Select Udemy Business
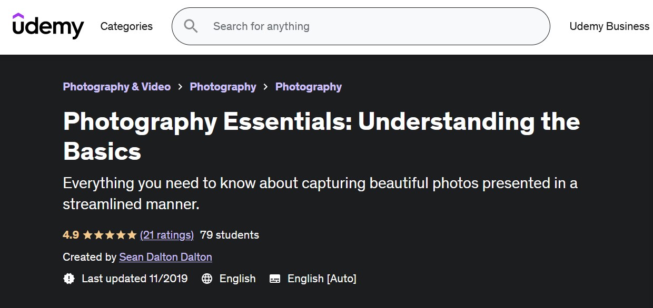Image resolution: width=653 pixels, height=308 pixels. (x=609, y=26)
